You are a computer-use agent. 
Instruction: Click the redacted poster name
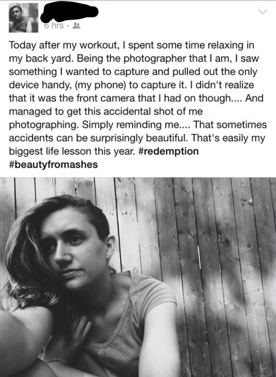[65, 13]
